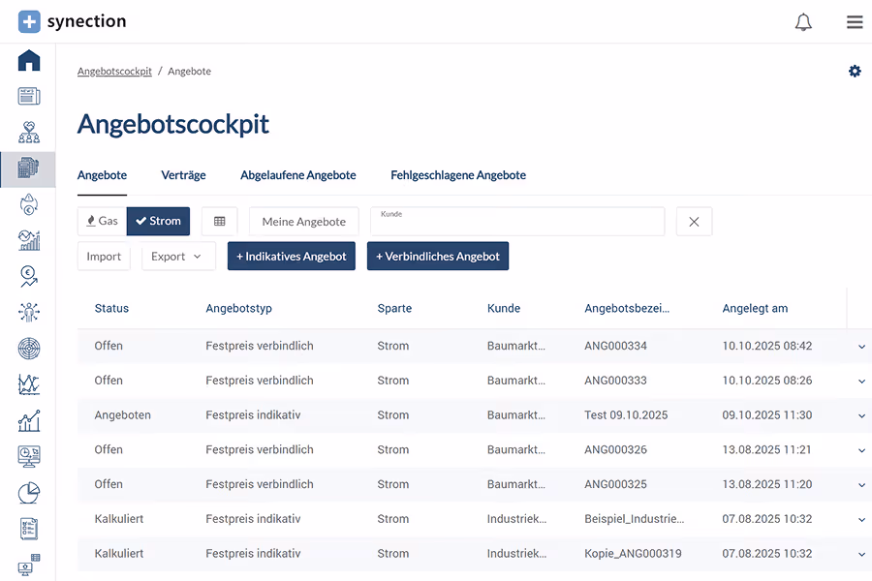Open the Export dropdown
872x581 pixels.
pyautogui.click(x=177, y=256)
